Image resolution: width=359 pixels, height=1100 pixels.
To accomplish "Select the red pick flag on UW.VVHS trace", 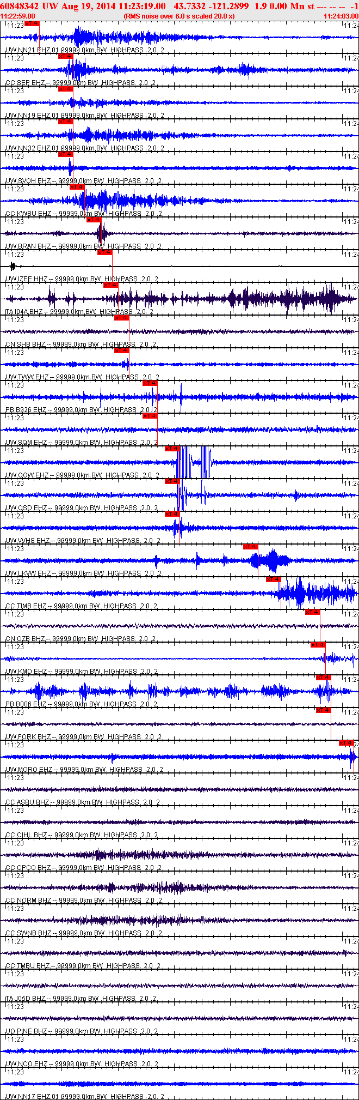I will pyautogui.click(x=172, y=514).
